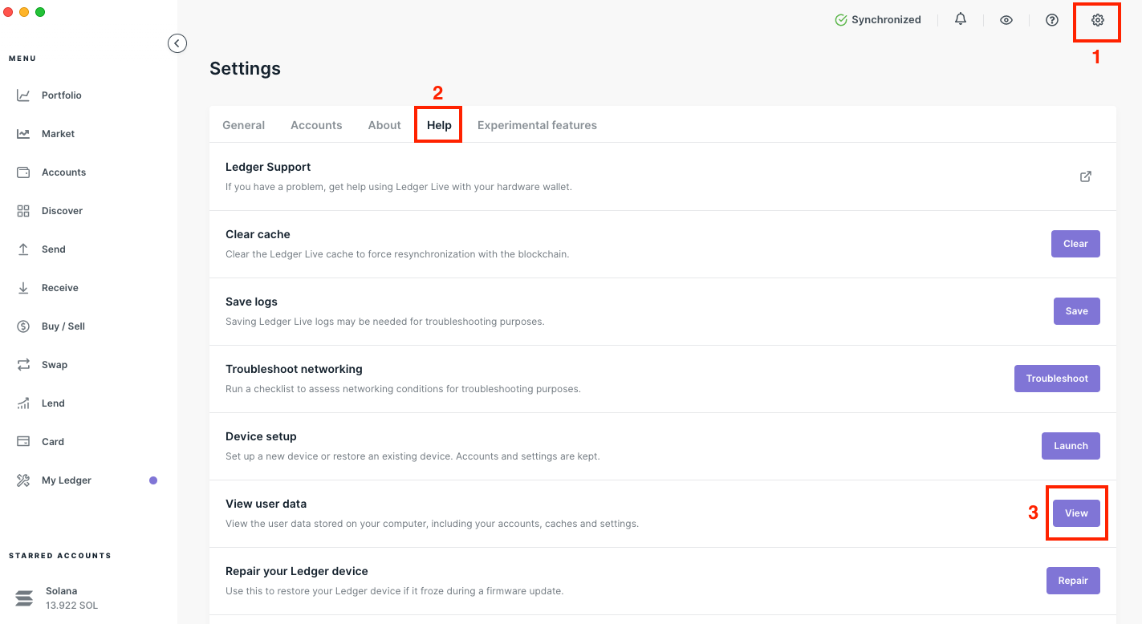Collapse the sidebar with arrow button

[x=177, y=43]
